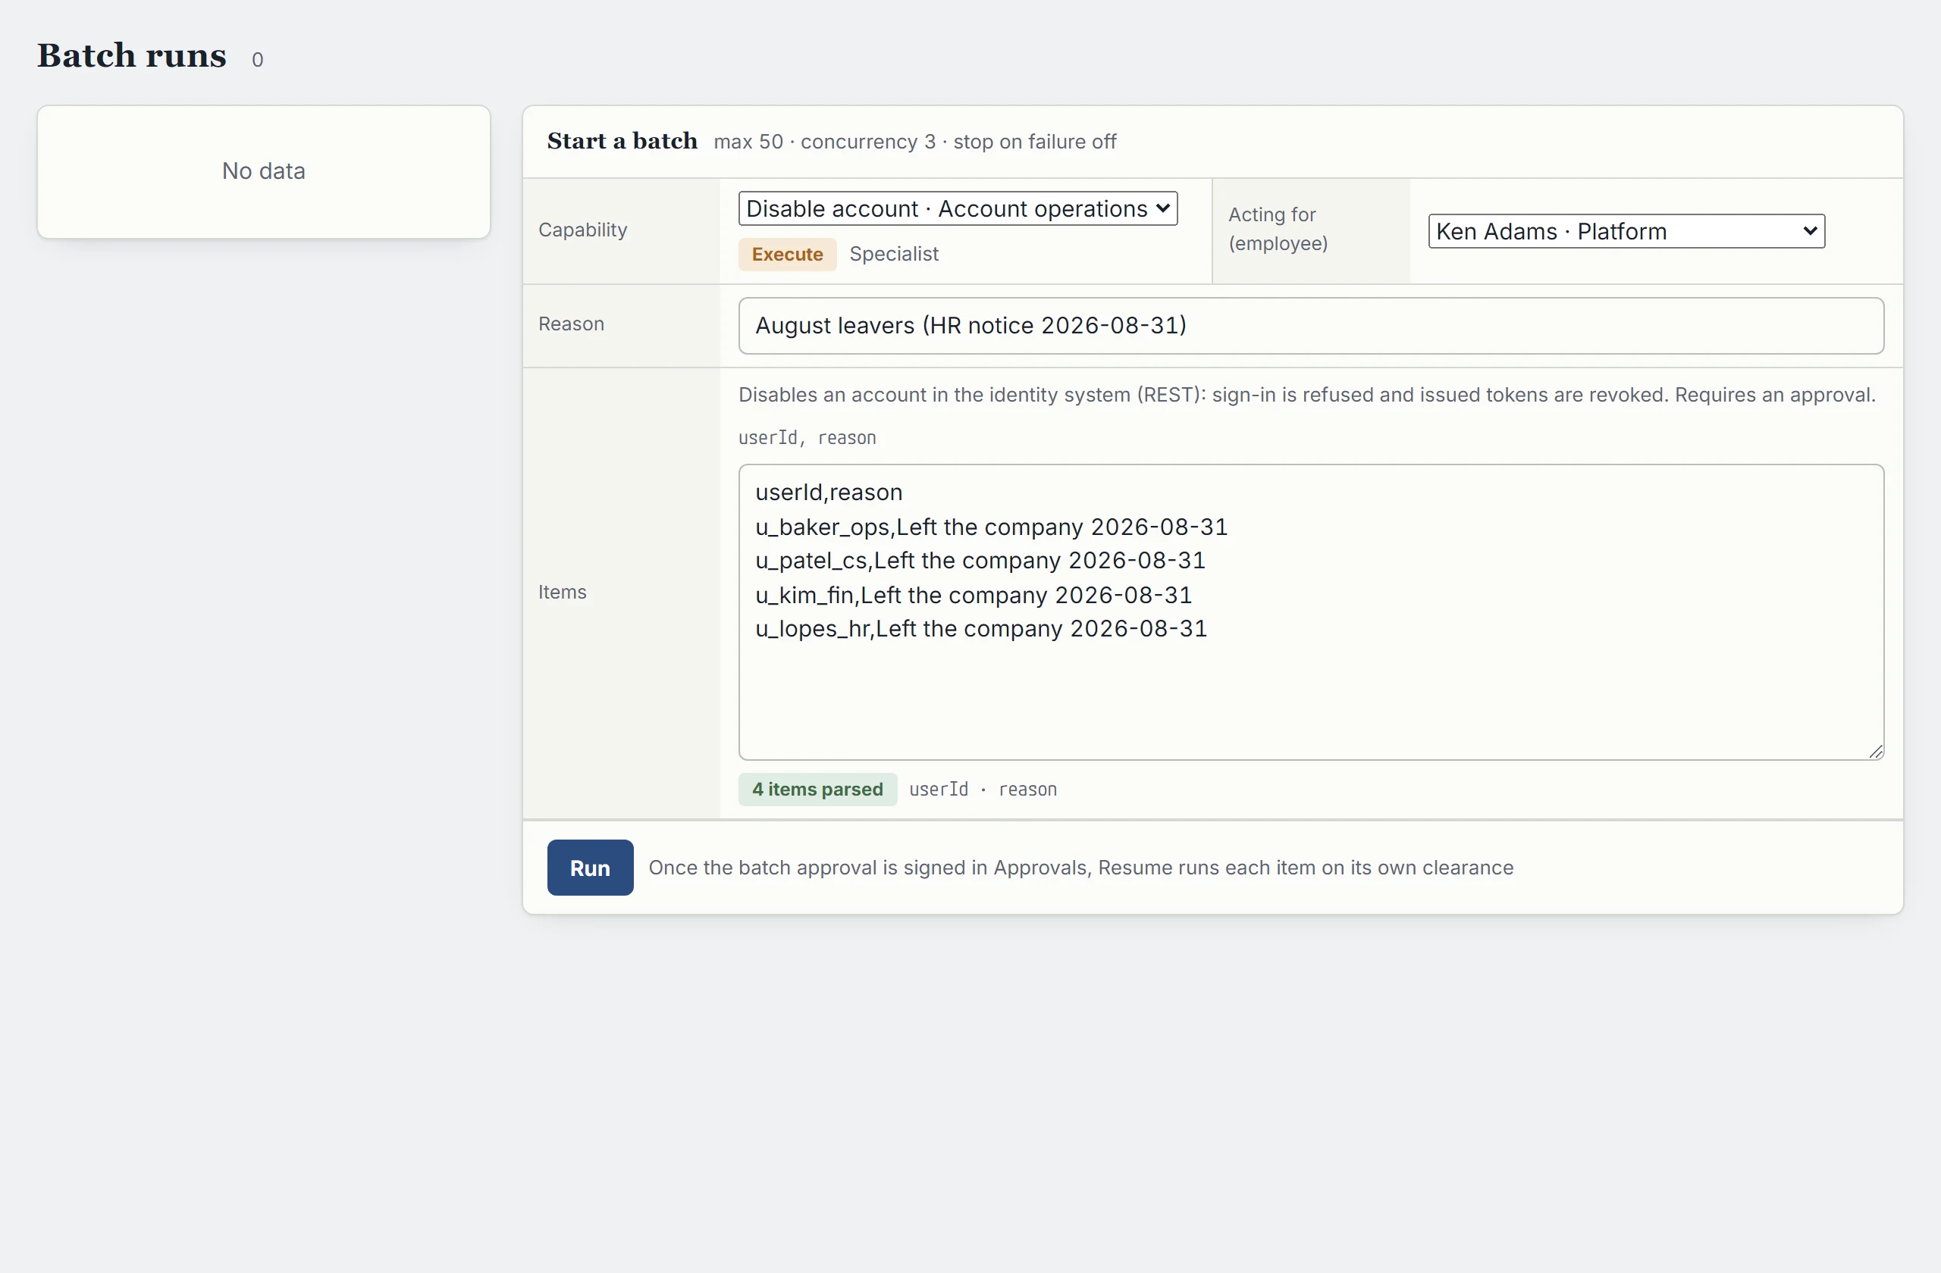Screen dimensions: 1941x1273
Task: Click the u_kim_fin row in the textarea
Action: point(973,595)
